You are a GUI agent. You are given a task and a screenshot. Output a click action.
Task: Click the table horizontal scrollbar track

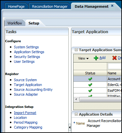(x=100, y=99)
